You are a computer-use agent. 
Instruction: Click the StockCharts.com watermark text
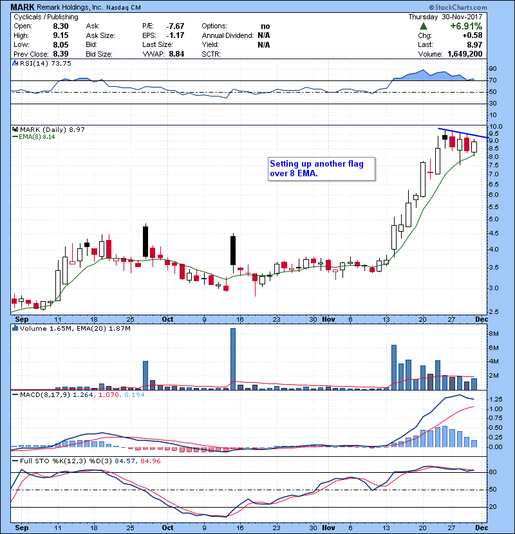pos(458,7)
